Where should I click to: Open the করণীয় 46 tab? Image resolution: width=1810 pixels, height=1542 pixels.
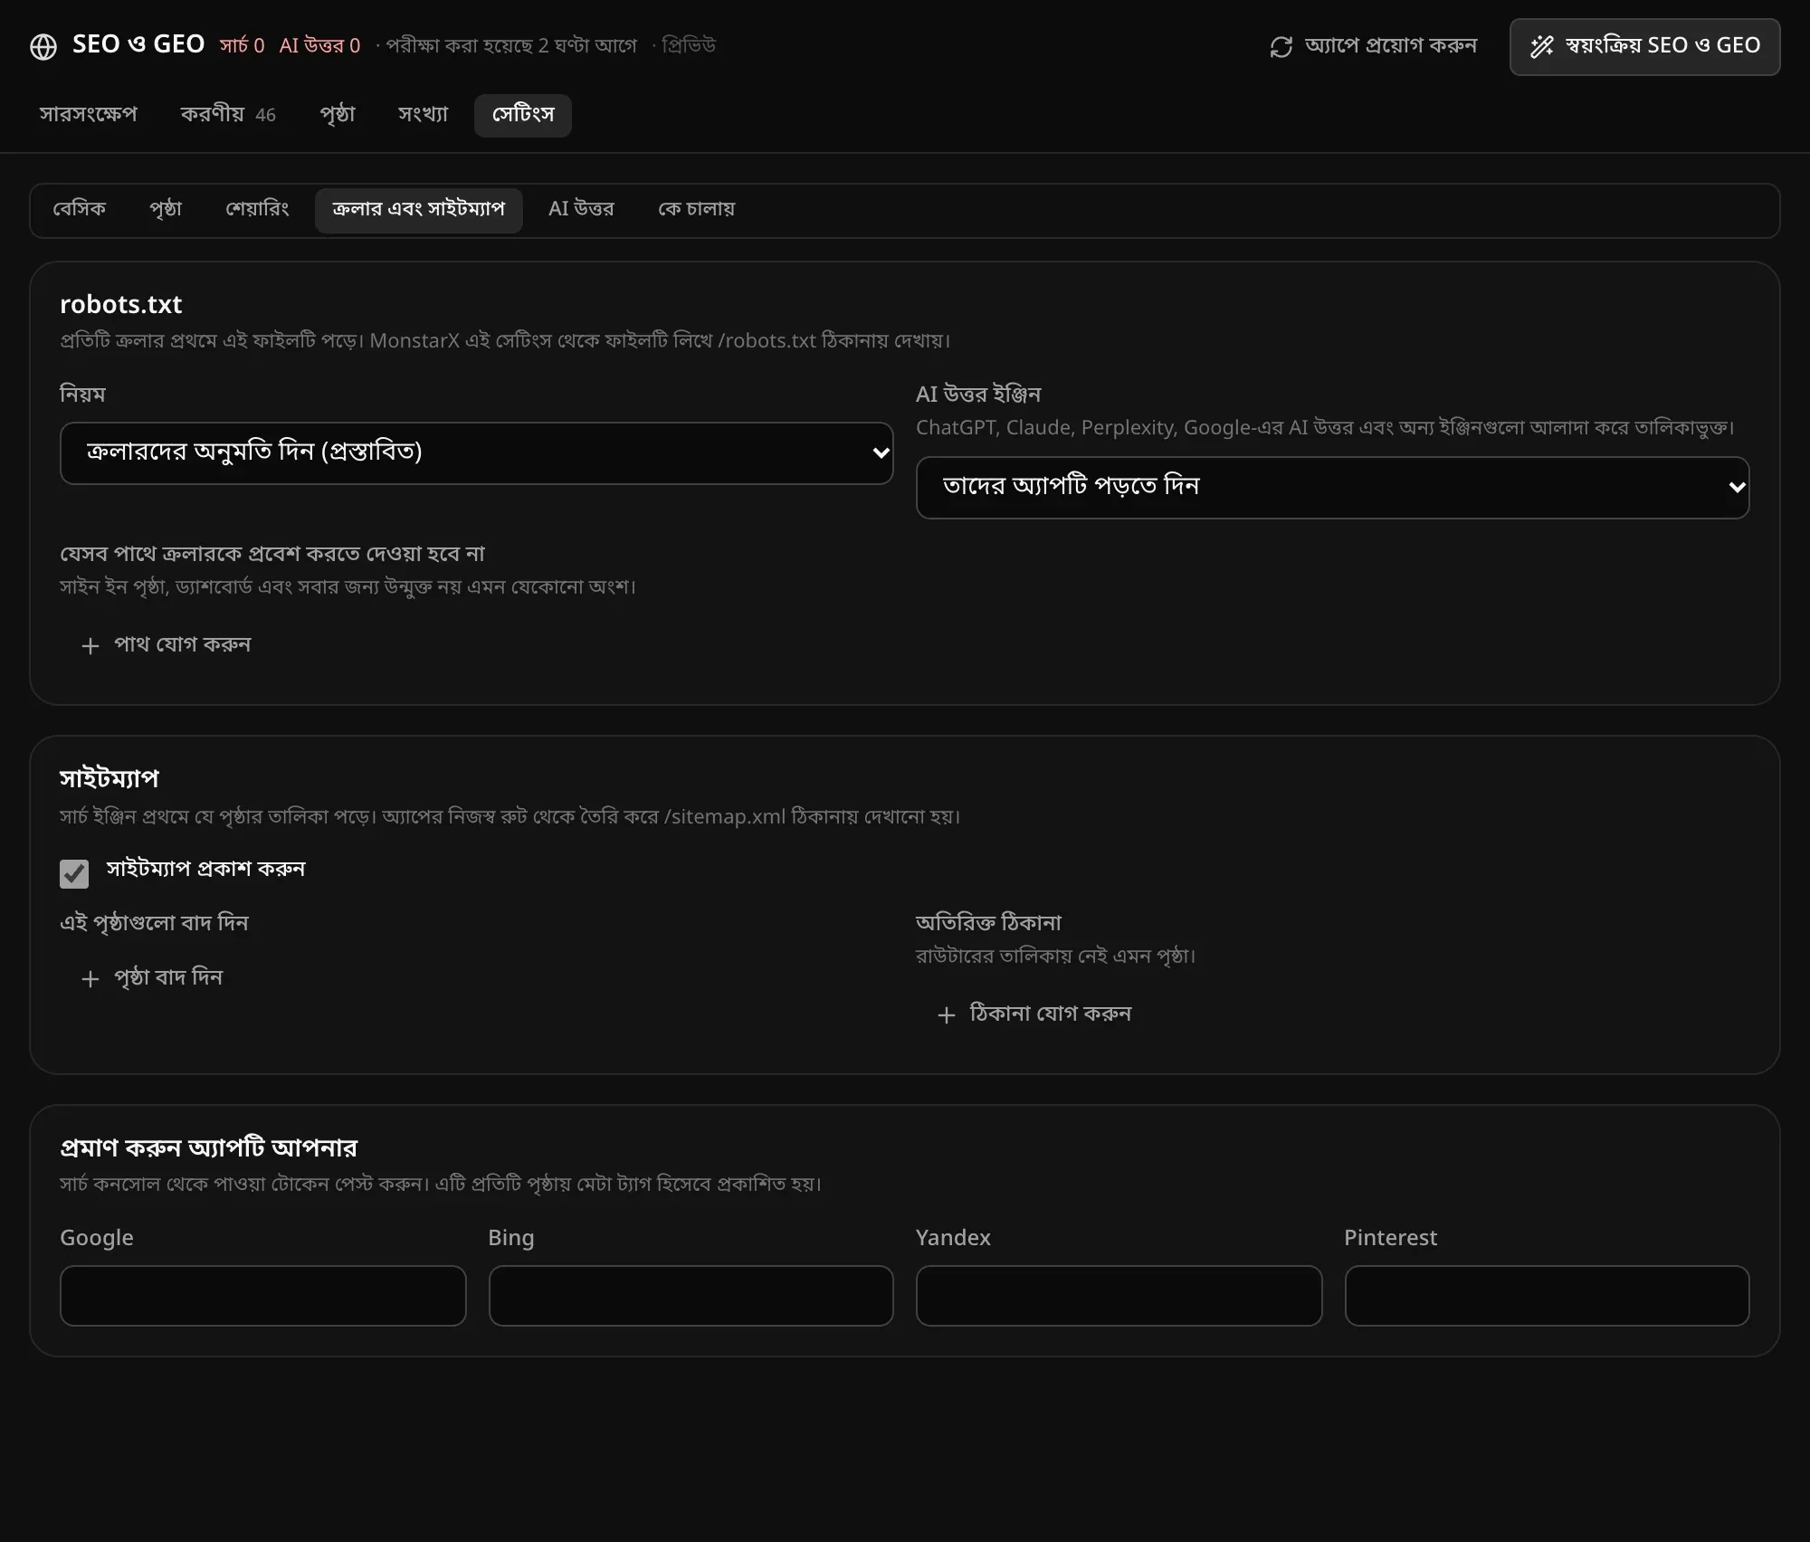[228, 115]
